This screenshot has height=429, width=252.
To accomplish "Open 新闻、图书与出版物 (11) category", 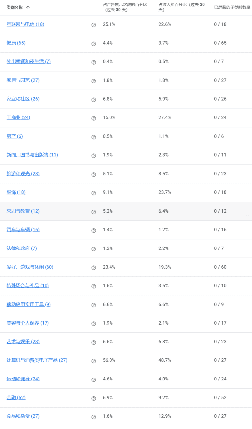I will (32, 155).
